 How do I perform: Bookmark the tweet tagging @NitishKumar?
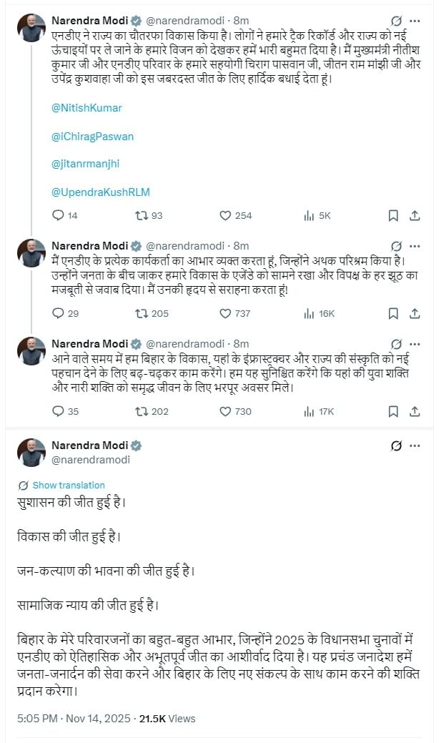pyautogui.click(x=393, y=215)
